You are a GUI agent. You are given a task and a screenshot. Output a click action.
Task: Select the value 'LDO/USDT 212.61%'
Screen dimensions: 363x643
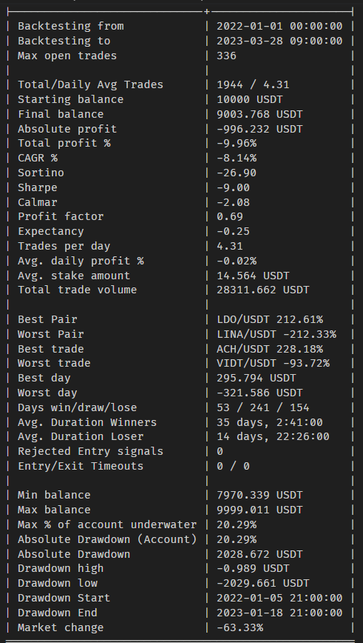coord(270,319)
